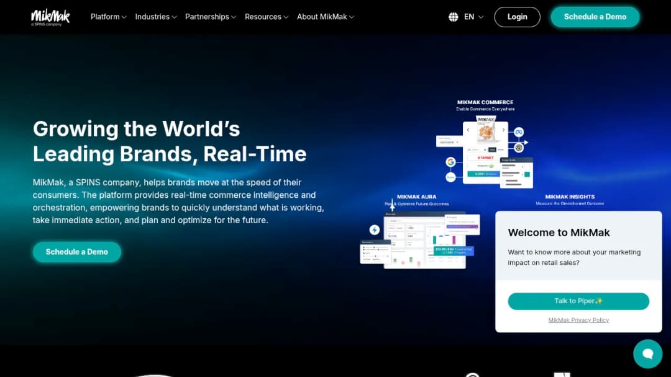Image resolution: width=671 pixels, height=377 pixels.
Task: Open the MikMak Privacy Policy link
Action: pos(578,320)
